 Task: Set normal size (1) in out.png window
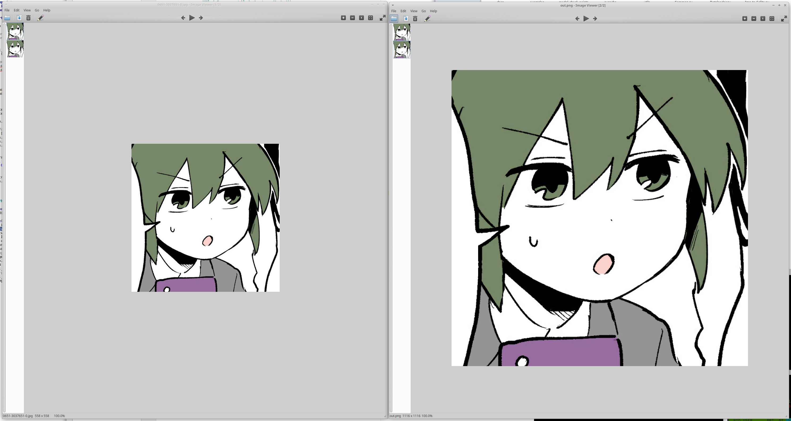pyautogui.click(x=763, y=19)
